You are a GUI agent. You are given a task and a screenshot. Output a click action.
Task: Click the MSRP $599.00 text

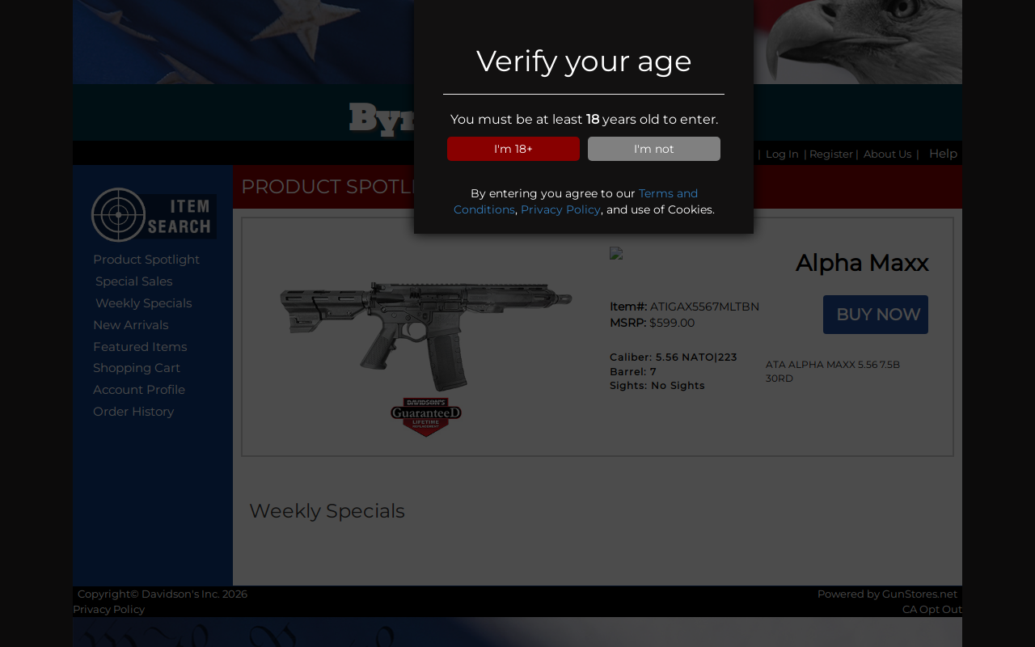pyautogui.click(x=653, y=323)
